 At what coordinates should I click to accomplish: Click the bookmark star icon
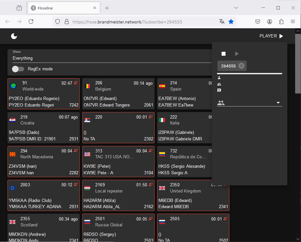pyautogui.click(x=231, y=21)
